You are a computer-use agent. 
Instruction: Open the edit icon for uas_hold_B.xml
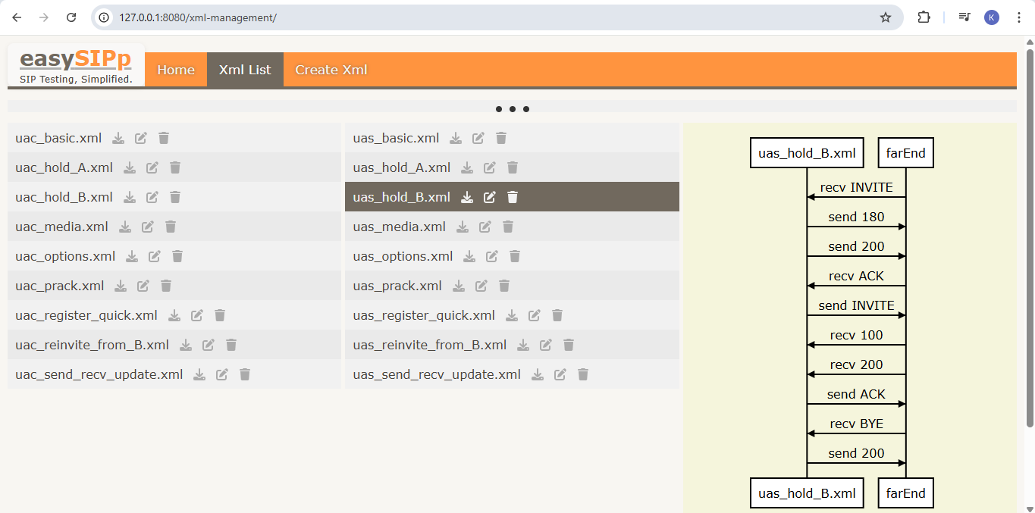click(489, 197)
